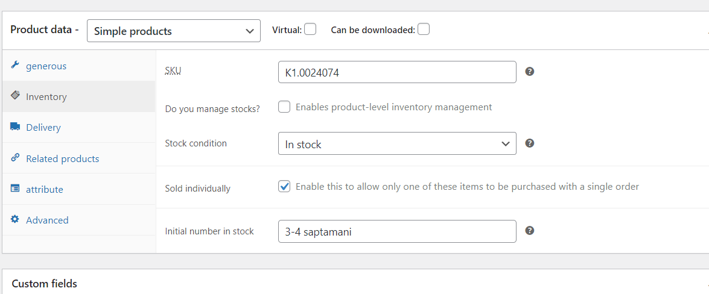Screen dimensions: 709x294
Task: Open the Related products tab
Action: pyautogui.click(x=62, y=159)
